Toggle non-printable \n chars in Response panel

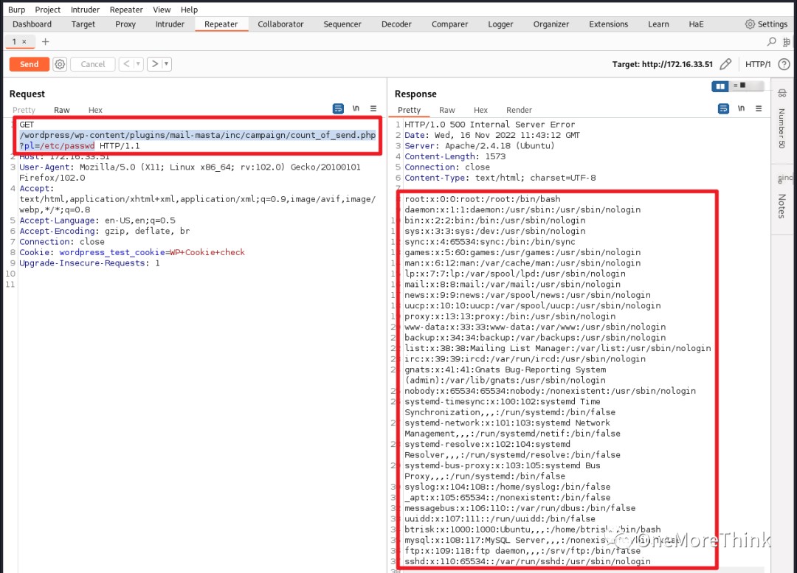(741, 108)
